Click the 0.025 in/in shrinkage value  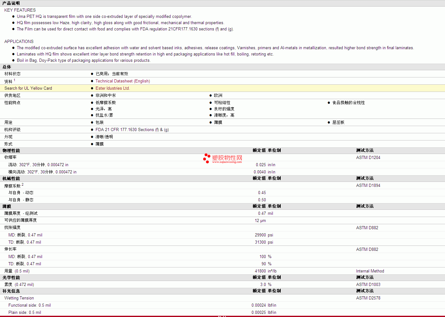coord(266,165)
